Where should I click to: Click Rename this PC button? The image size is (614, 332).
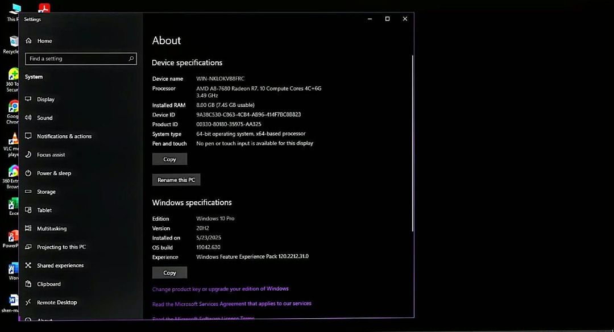176,180
